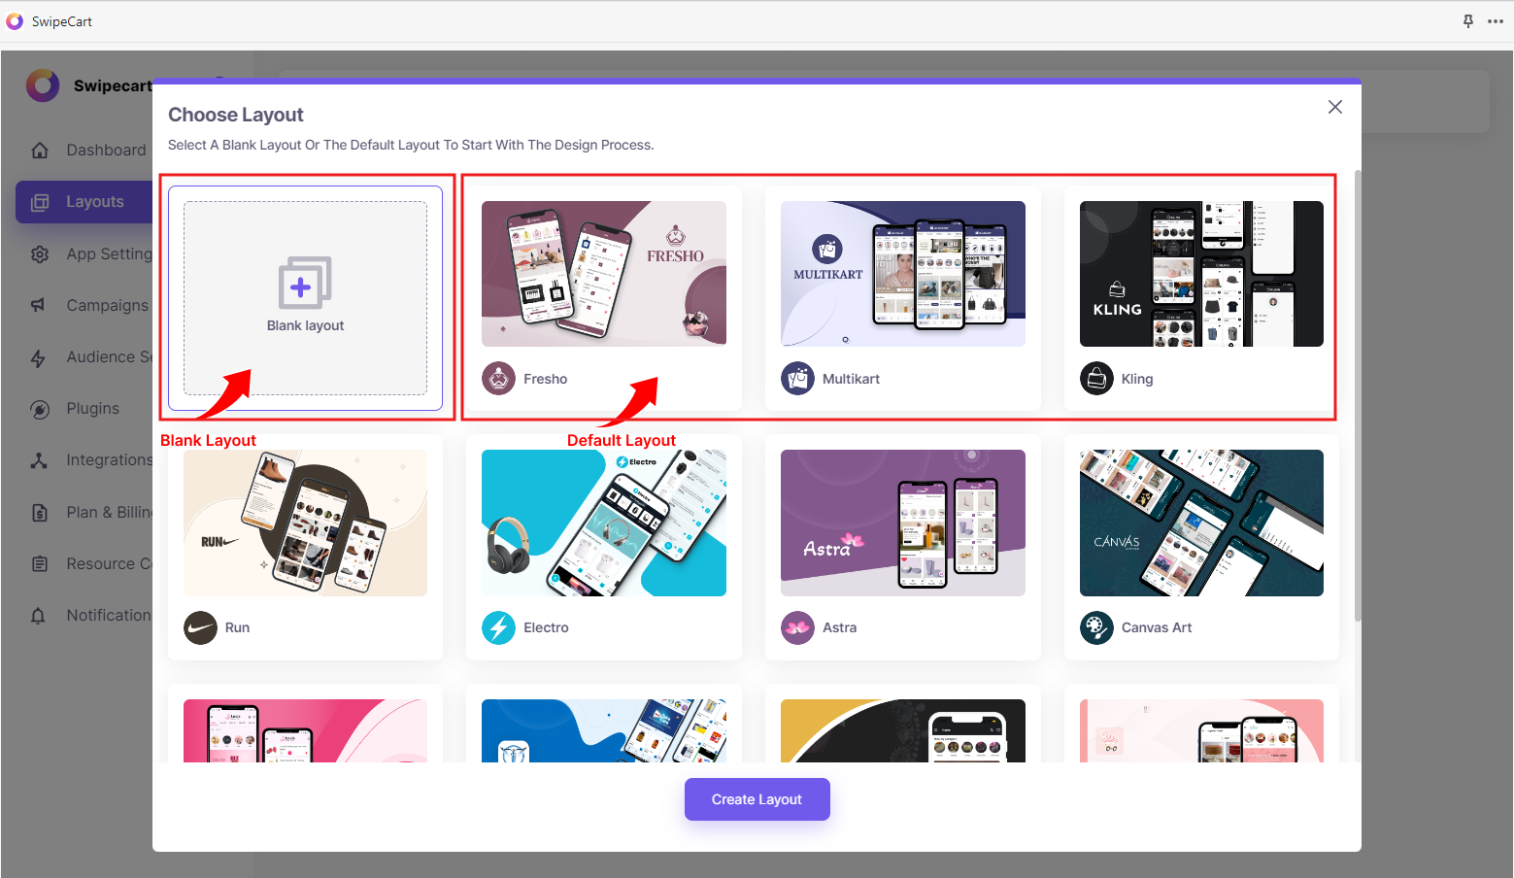The height and width of the screenshot is (878, 1514).
Task: Open the Integrations sidebar icon
Action: coord(40,459)
